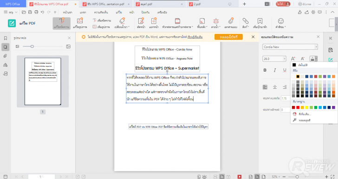Open the Tools ribbon tab
Screen dimensions: 338x179
pyautogui.click(x=162, y=12)
